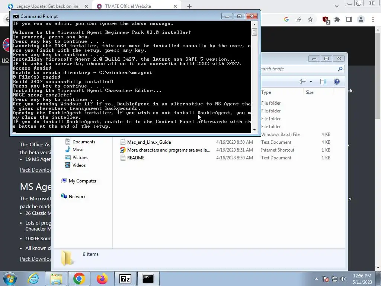Image resolution: width=381 pixels, height=286 pixels.
Task: Close the Legacy Update tab
Action: click(86, 6)
